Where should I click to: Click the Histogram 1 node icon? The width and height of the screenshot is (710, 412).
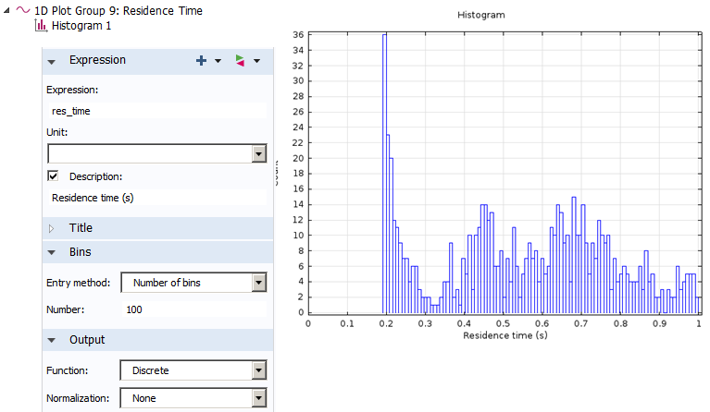point(41,26)
